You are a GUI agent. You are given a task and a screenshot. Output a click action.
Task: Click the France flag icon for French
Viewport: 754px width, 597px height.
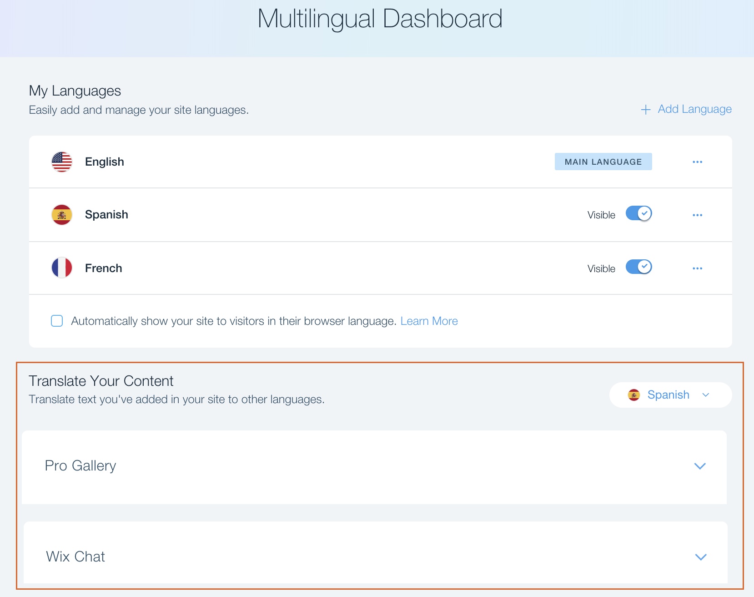tap(62, 268)
